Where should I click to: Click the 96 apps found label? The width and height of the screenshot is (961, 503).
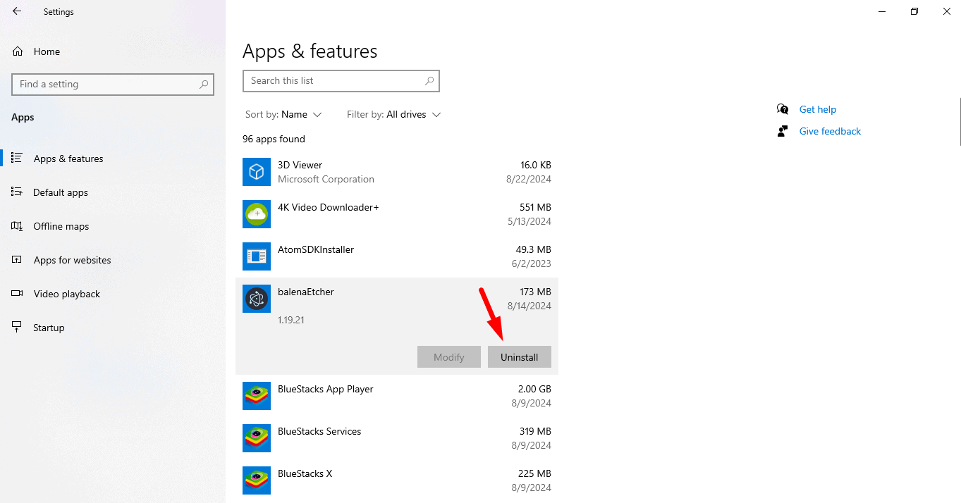(x=274, y=139)
